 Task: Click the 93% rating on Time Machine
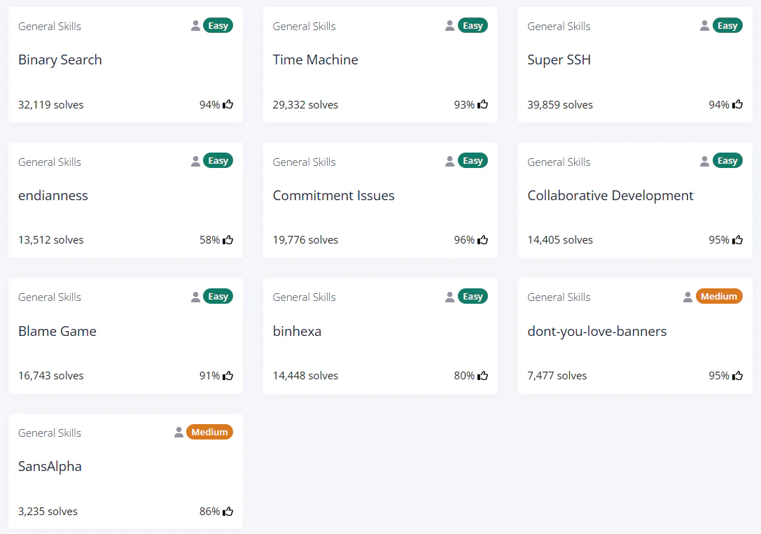(464, 105)
